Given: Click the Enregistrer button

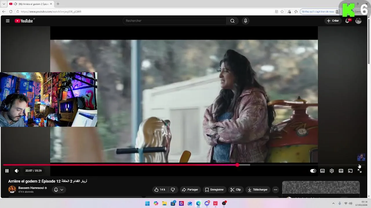Looking at the screenshot, I should [x=214, y=190].
